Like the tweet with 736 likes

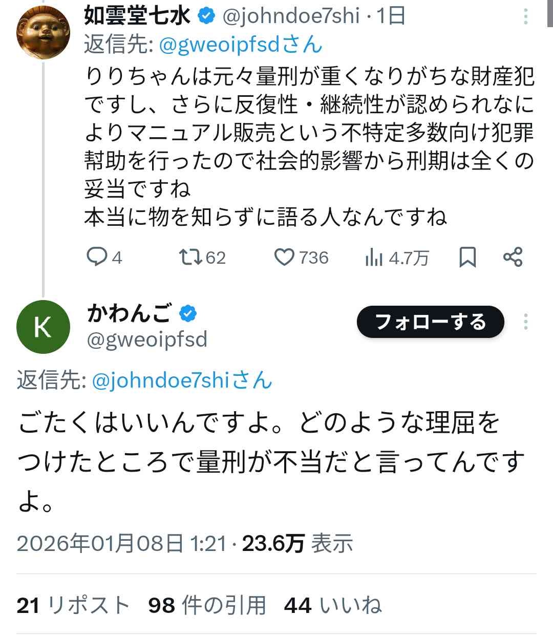[x=285, y=257]
